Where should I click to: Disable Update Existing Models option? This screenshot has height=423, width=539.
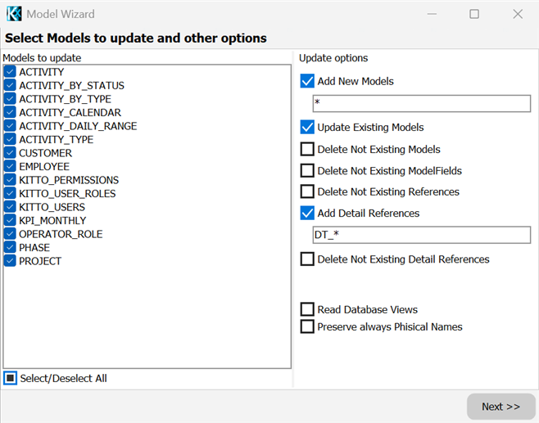coord(307,127)
